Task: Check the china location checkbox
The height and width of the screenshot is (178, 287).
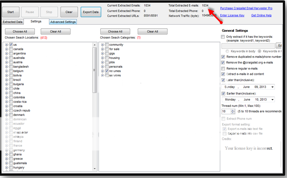Action: pos(11,93)
